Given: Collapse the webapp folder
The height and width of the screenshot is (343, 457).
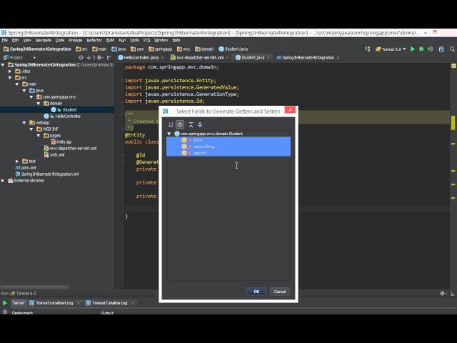Looking at the screenshot, I should tap(24, 122).
